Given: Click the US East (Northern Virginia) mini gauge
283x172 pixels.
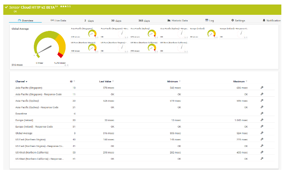Looking at the screenshot, I should (92, 48).
